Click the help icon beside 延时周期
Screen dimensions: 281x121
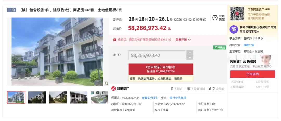coord(222,110)
